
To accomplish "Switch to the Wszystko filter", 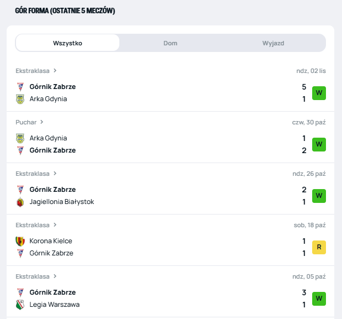I will click(x=67, y=43).
